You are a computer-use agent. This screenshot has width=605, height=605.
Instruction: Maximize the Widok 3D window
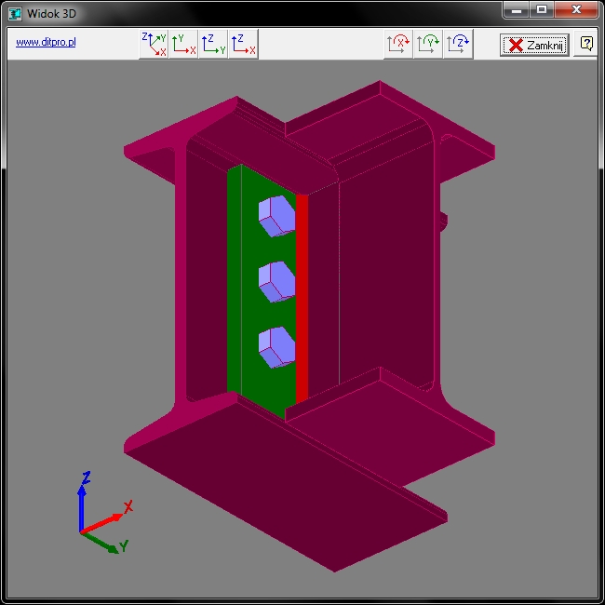click(x=542, y=9)
